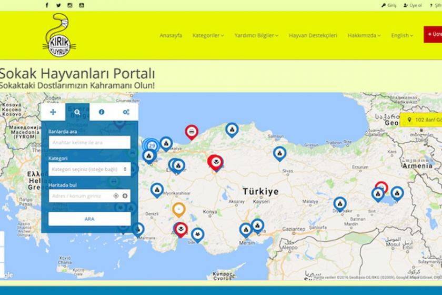Click the blue marker at Adana
442x295 pixels.
257,226
